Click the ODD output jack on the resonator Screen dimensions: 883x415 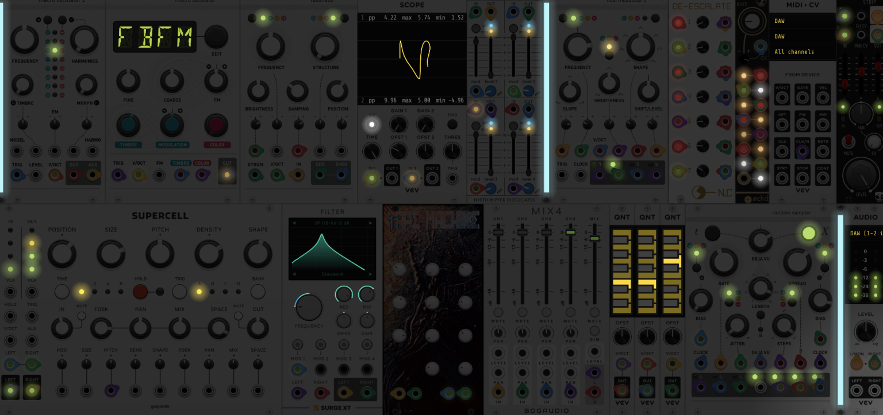[319, 175]
